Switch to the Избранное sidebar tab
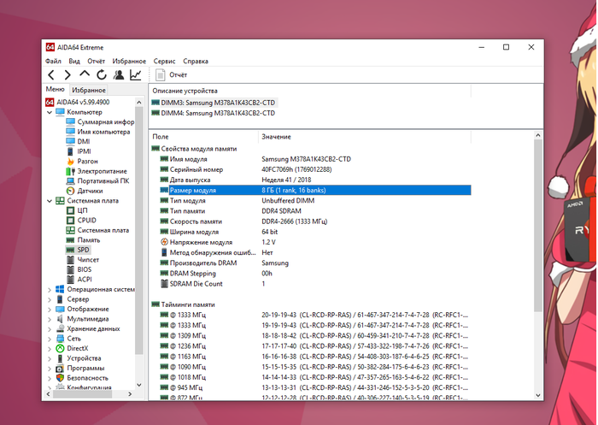The image size is (598, 425). click(89, 90)
